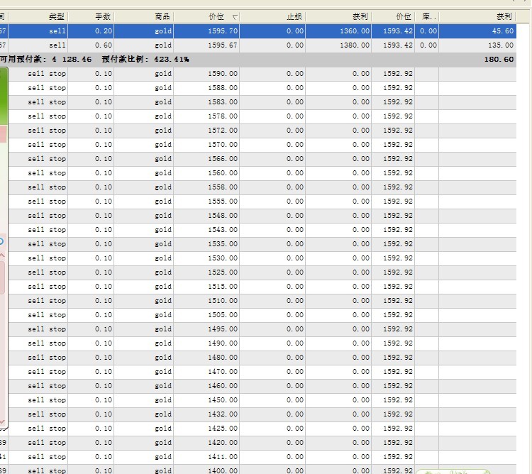Click 0.10 lots in 1490.00 row

(x=104, y=343)
